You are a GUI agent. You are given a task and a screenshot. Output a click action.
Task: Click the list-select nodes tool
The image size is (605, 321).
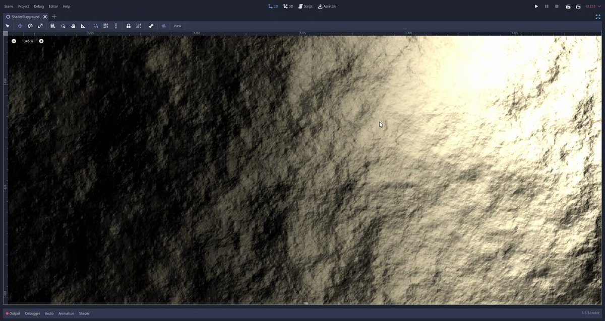53,26
